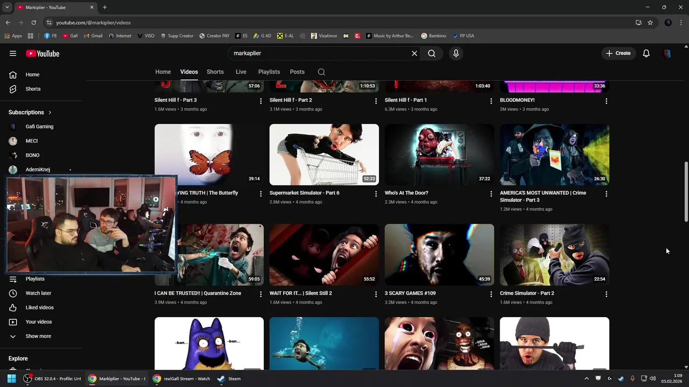Open options for Who's At The Door?
The width and height of the screenshot is (689, 387).
pyautogui.click(x=491, y=194)
